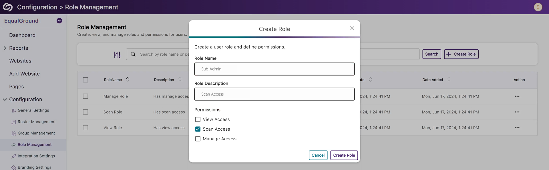Open actions menu for Manage Role row
549x170 pixels.
[x=517, y=96]
